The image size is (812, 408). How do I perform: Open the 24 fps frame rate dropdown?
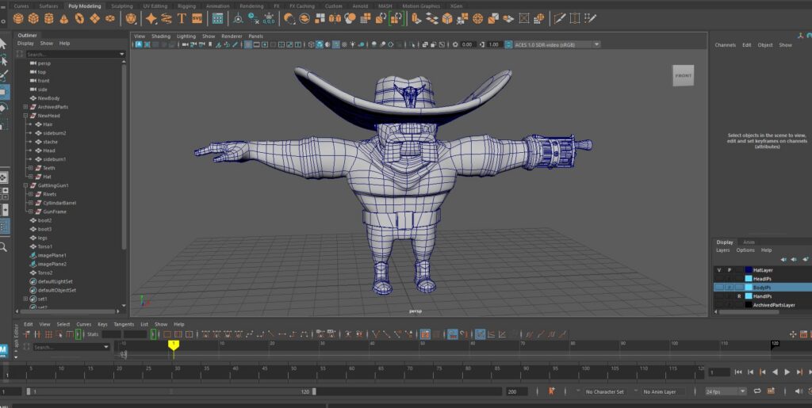pos(726,391)
